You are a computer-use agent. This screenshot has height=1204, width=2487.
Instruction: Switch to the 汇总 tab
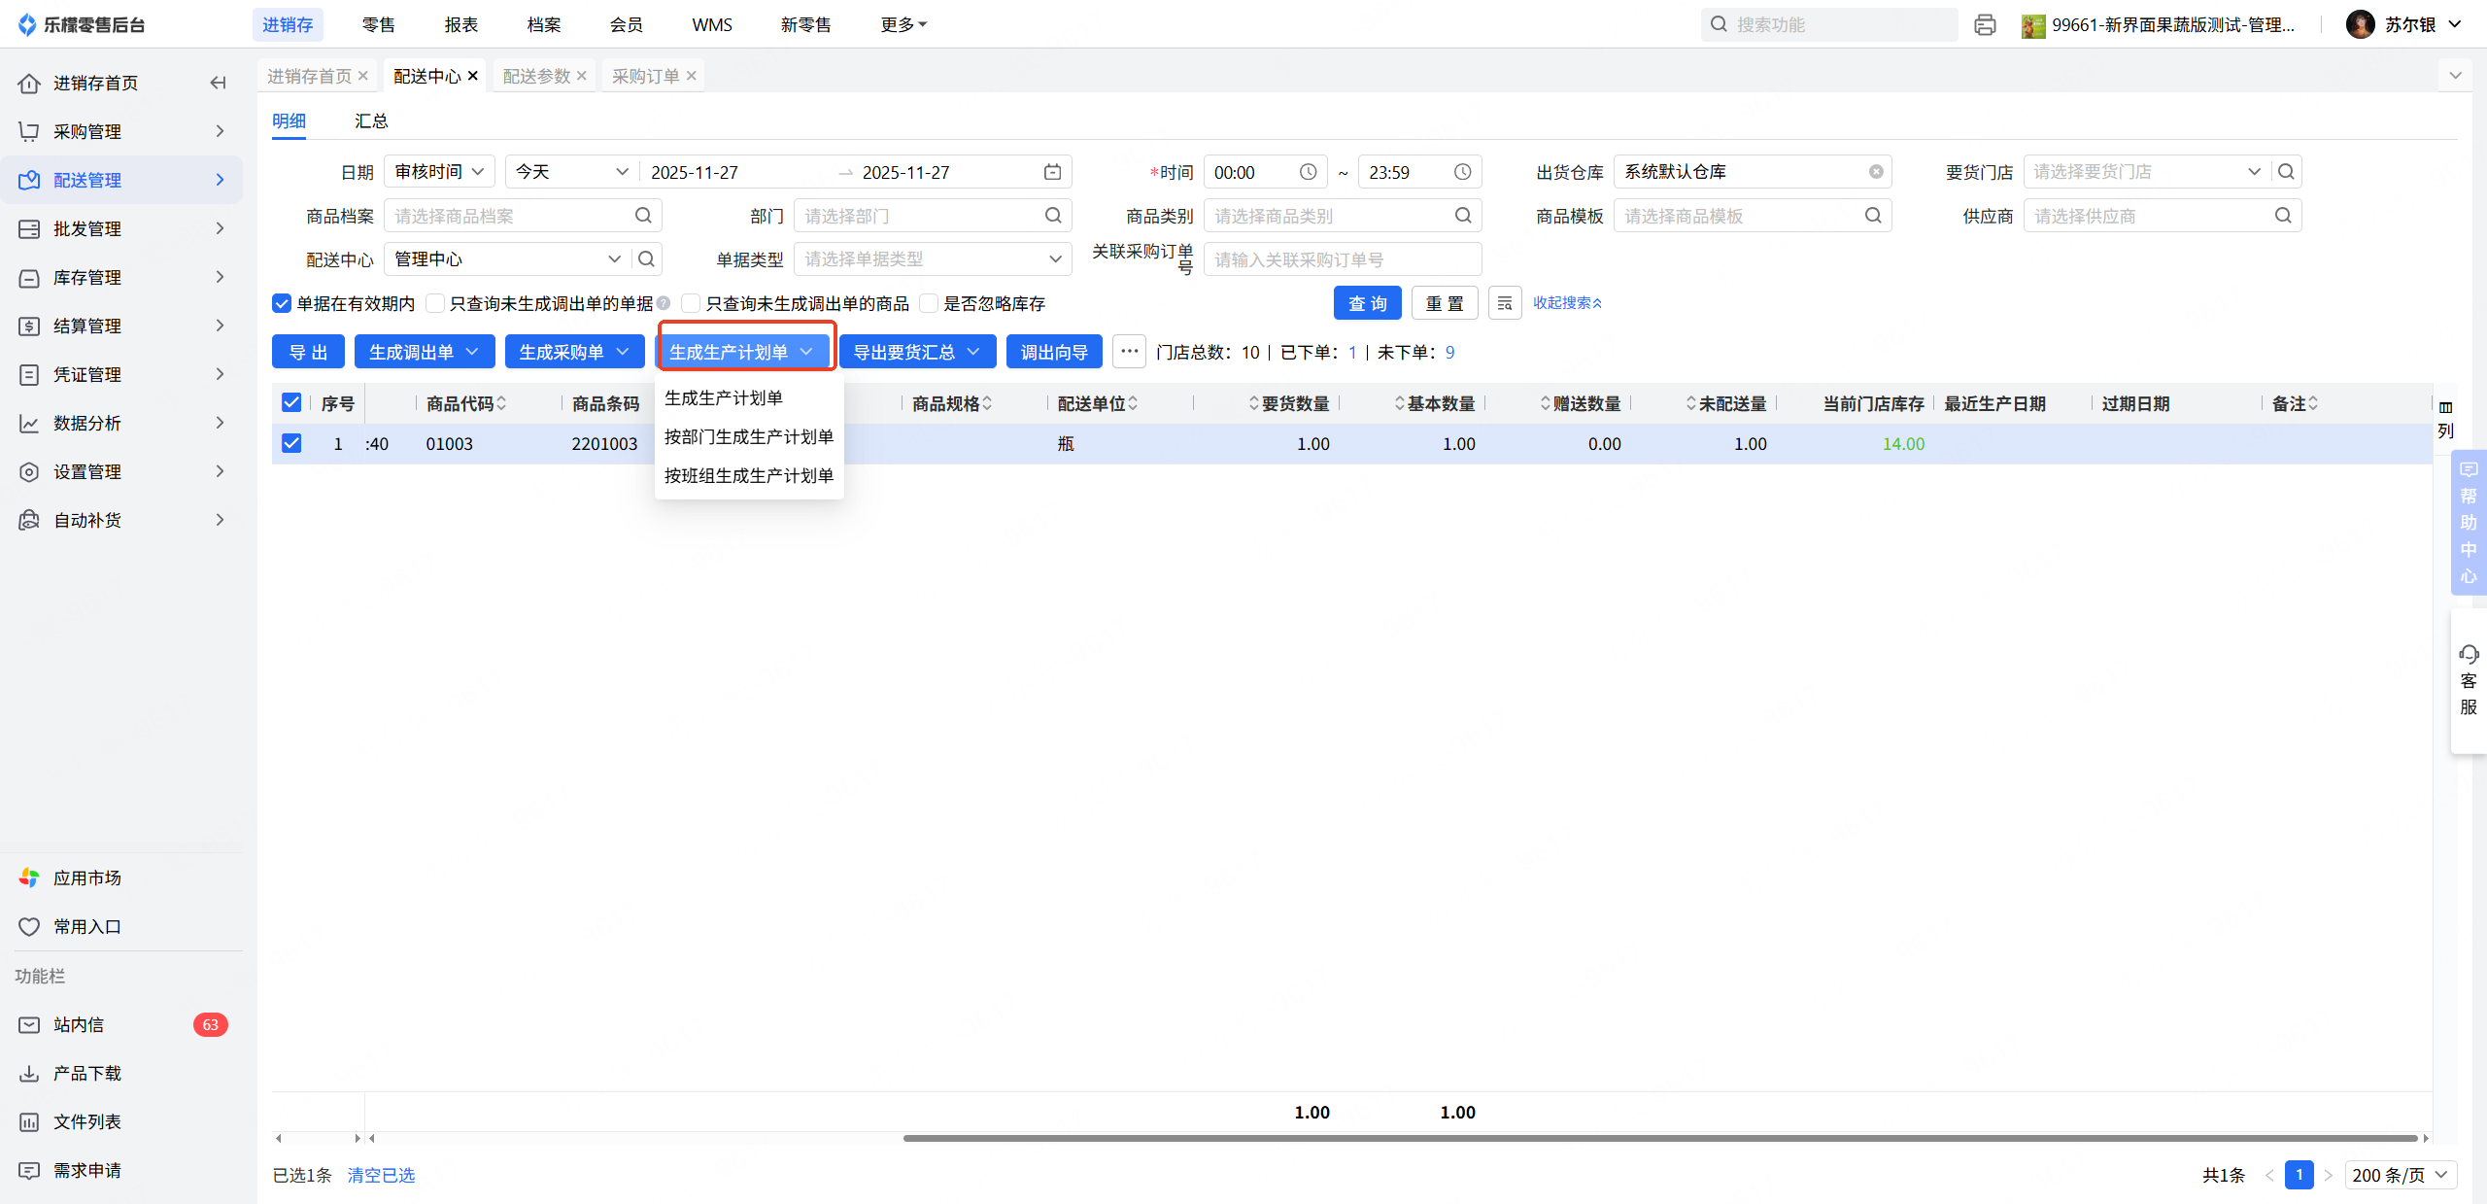pos(371,121)
